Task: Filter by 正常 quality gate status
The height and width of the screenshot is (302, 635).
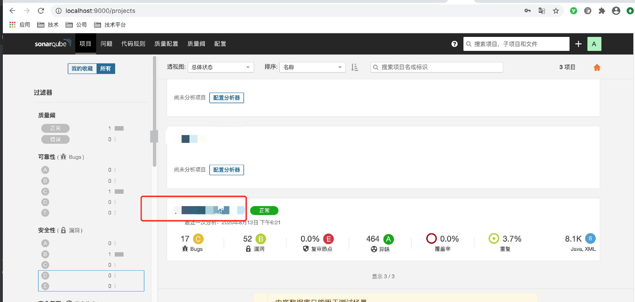Action: pyautogui.click(x=55, y=128)
